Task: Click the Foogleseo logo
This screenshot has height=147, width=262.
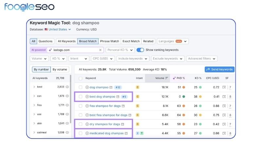Action: coord(29,7)
